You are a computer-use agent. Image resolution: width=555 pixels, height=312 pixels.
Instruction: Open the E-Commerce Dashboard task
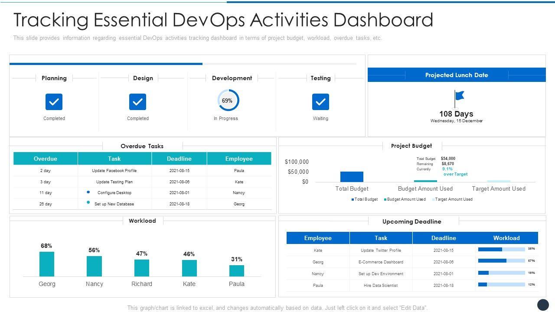381,262
